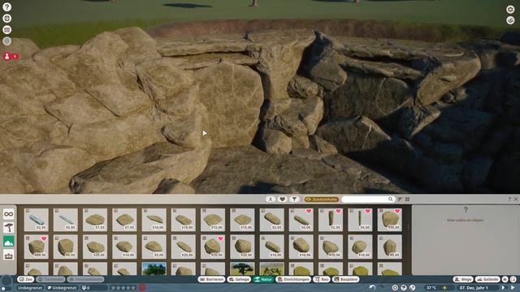
Task: Open the Bau tab
Action: click(x=322, y=279)
